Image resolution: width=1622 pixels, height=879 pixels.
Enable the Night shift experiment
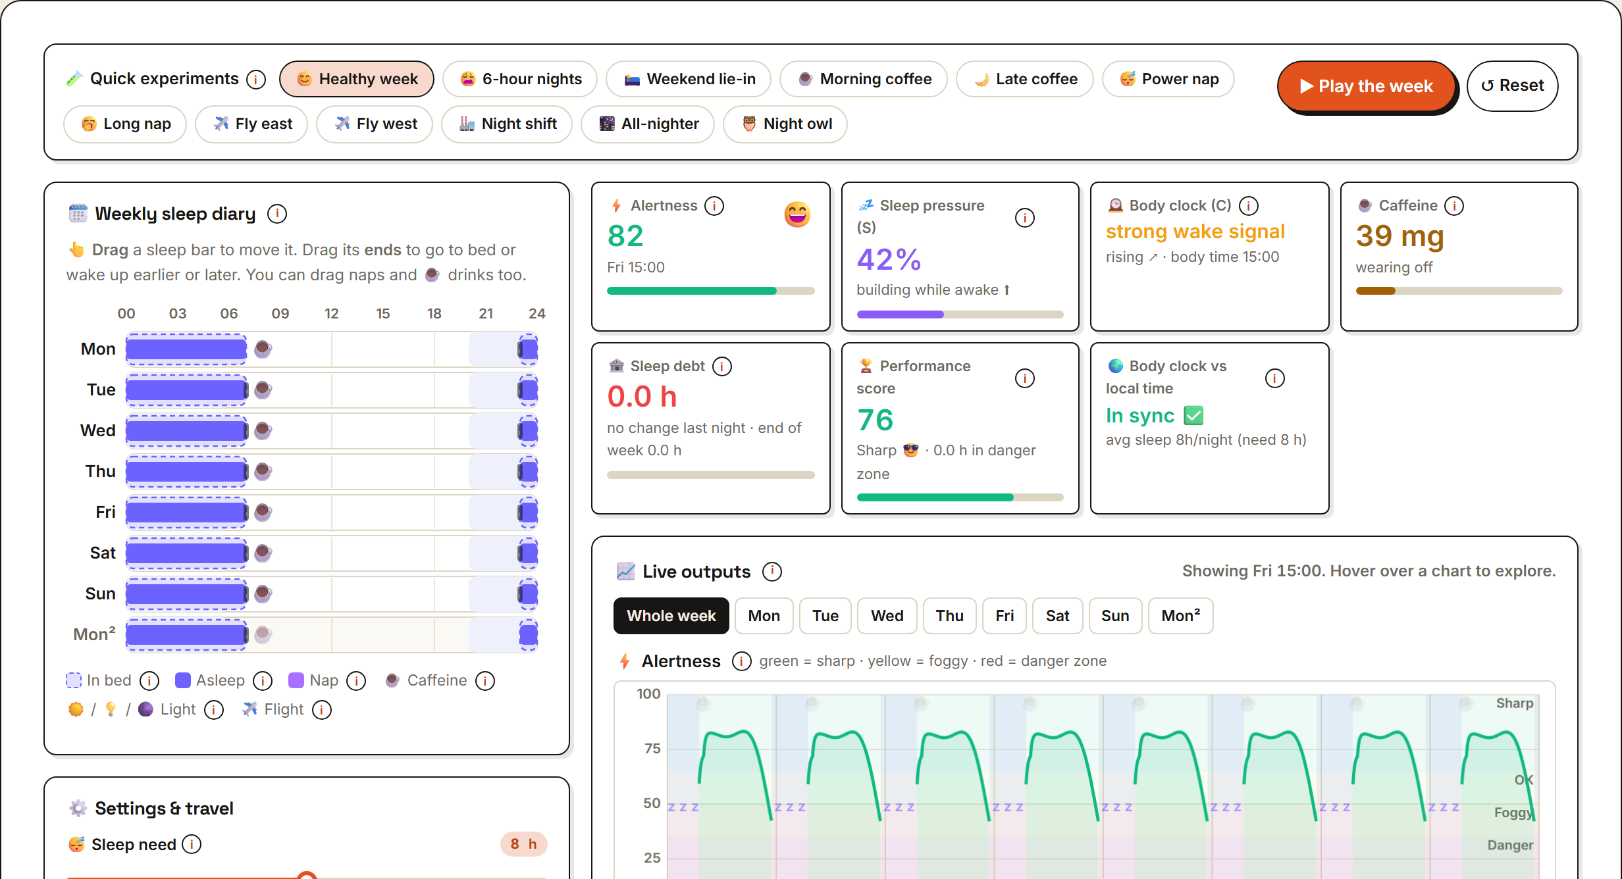(x=507, y=124)
